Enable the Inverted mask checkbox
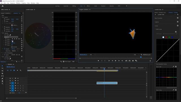The image size is (181, 102). point(12,47)
